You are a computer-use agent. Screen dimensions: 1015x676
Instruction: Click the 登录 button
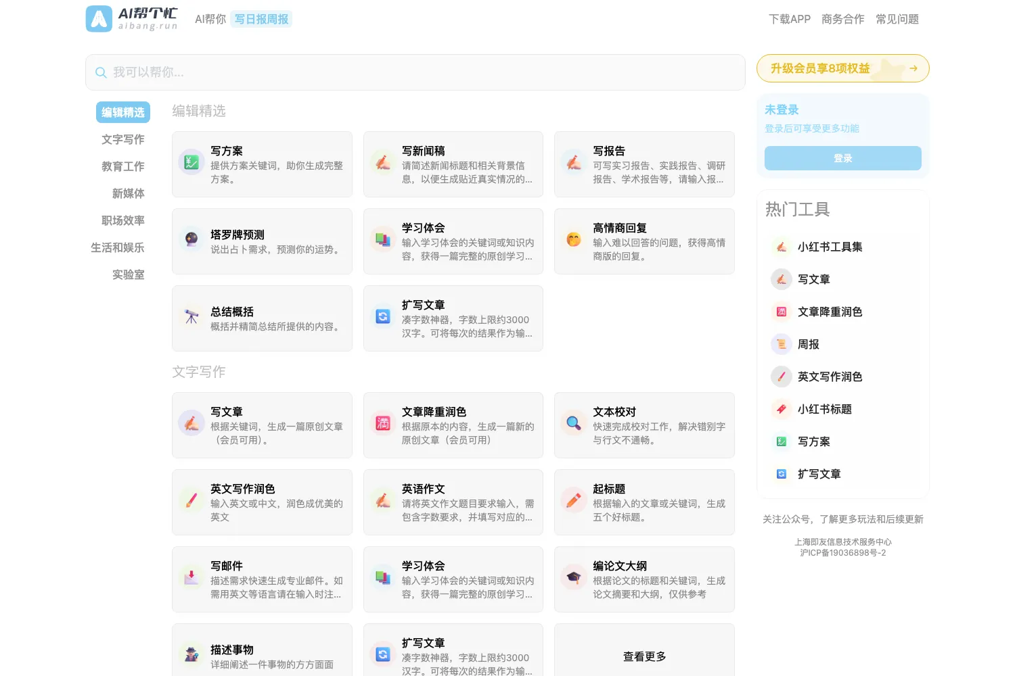tap(843, 158)
